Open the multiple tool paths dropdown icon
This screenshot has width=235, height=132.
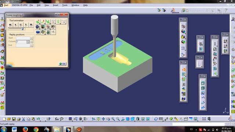point(43,32)
